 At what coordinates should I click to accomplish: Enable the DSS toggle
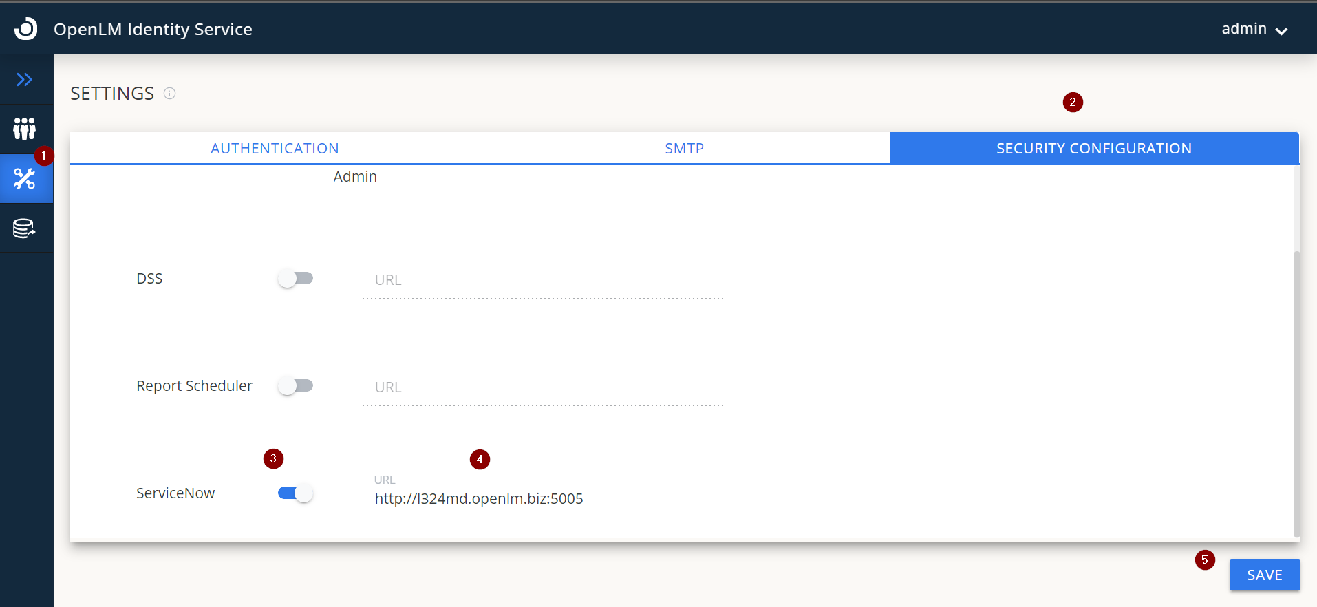tap(295, 279)
